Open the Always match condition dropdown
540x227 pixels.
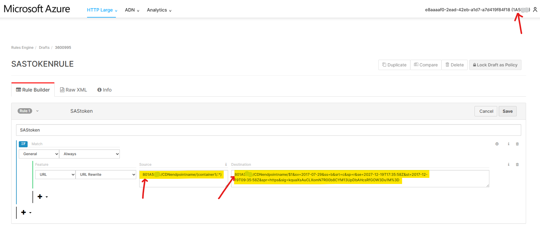(89, 154)
